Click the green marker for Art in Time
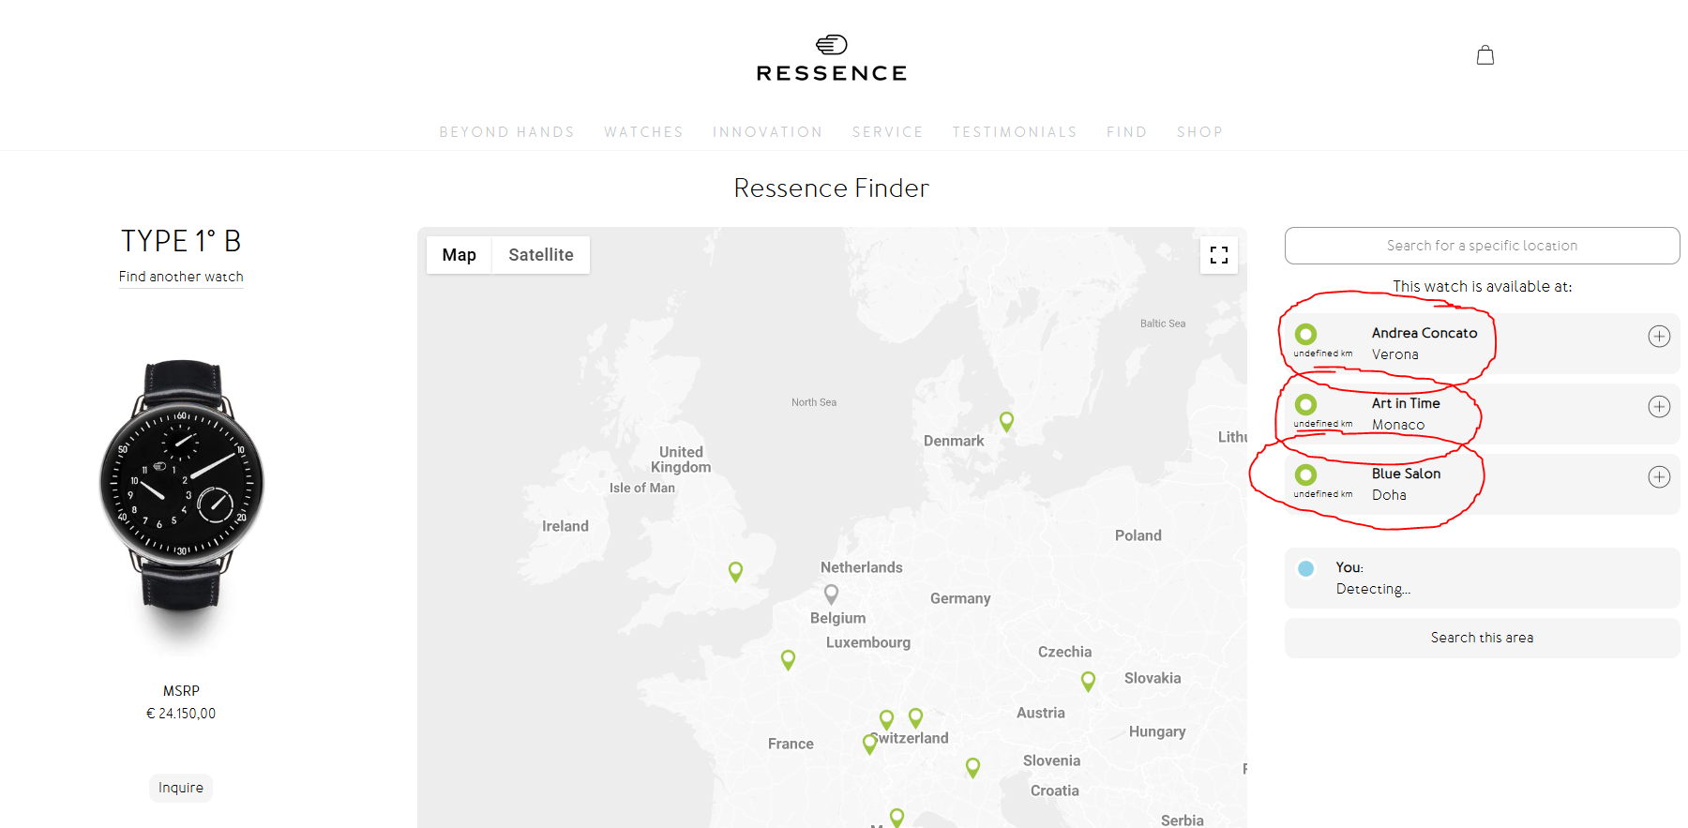1688x828 pixels. click(1305, 404)
